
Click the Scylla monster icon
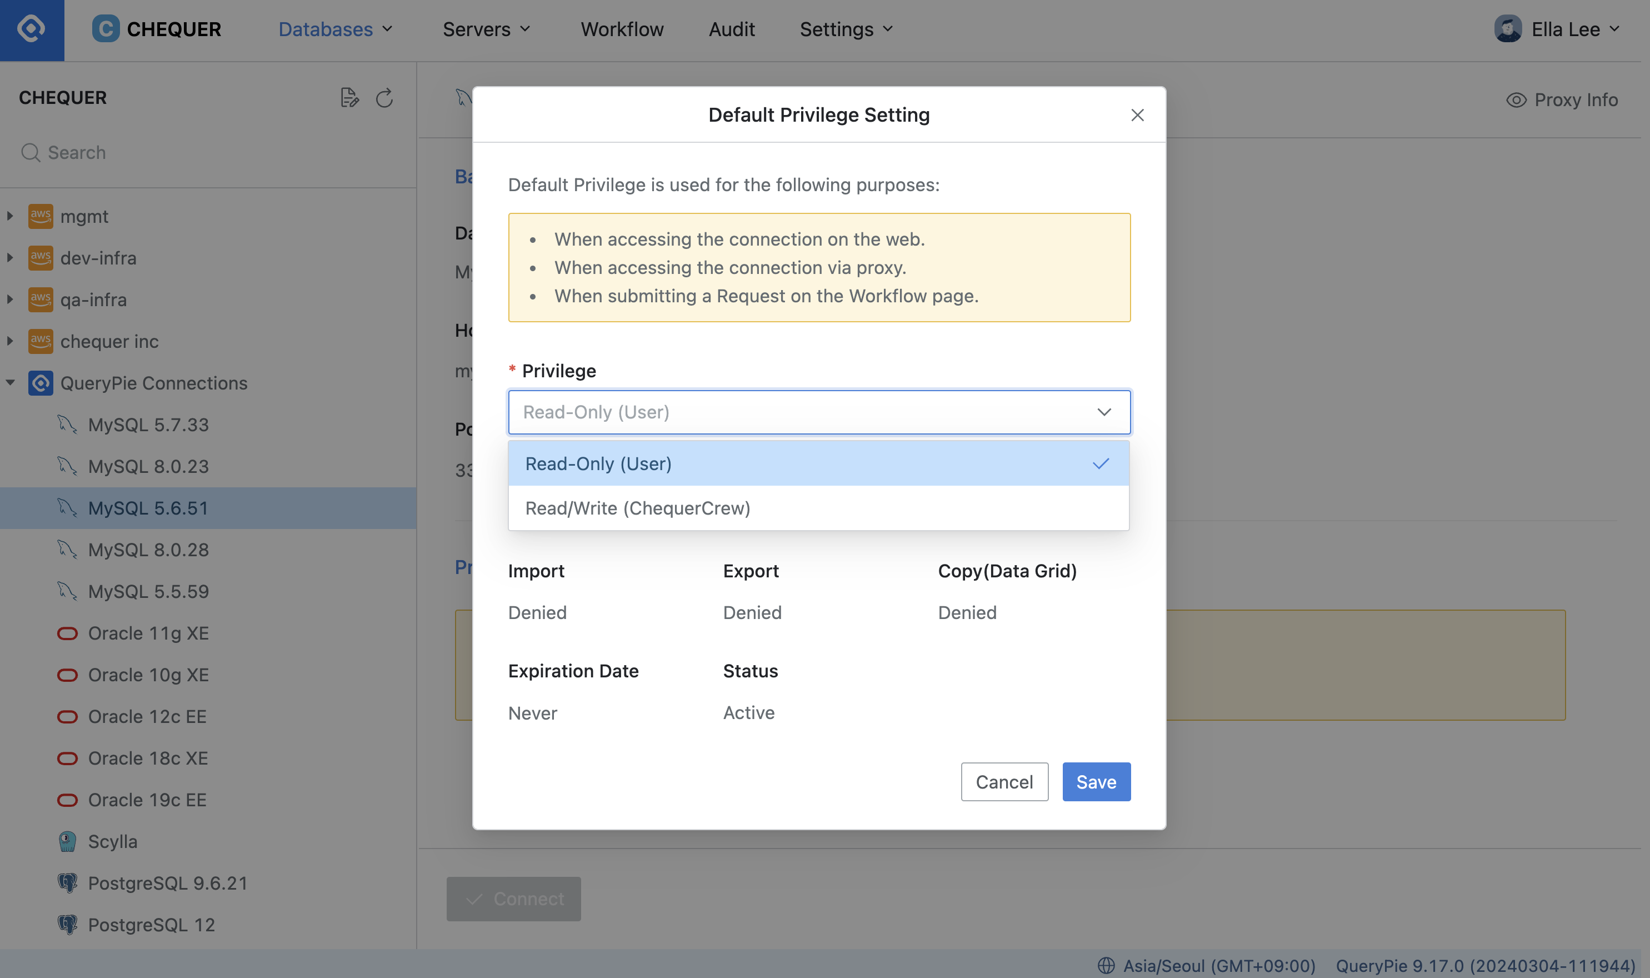tap(67, 842)
